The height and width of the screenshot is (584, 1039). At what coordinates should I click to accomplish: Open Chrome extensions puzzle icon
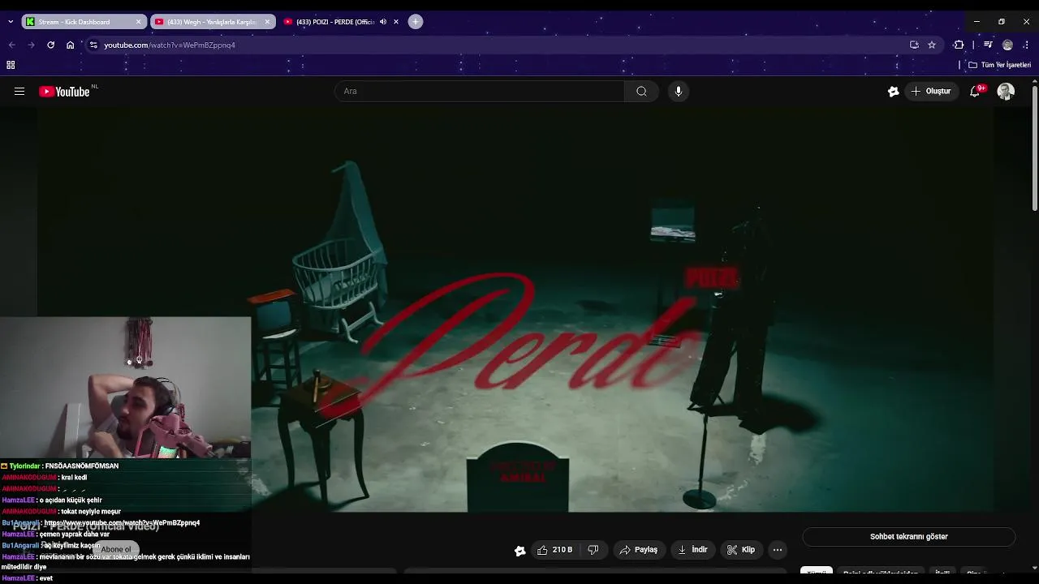click(x=959, y=45)
